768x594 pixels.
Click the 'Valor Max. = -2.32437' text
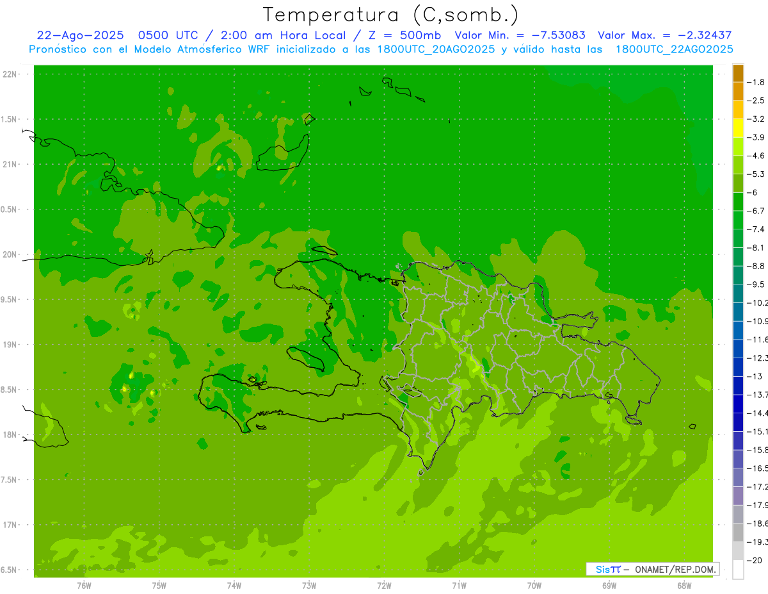click(665, 36)
